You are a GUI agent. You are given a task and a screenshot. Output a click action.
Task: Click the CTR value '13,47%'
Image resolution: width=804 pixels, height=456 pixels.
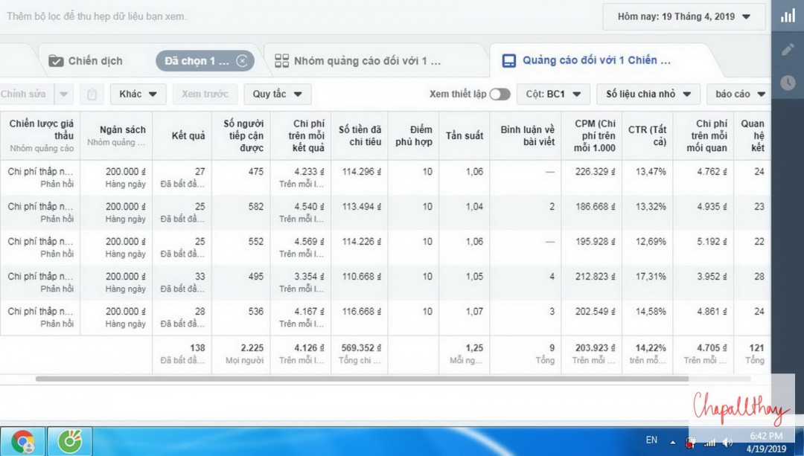point(651,172)
